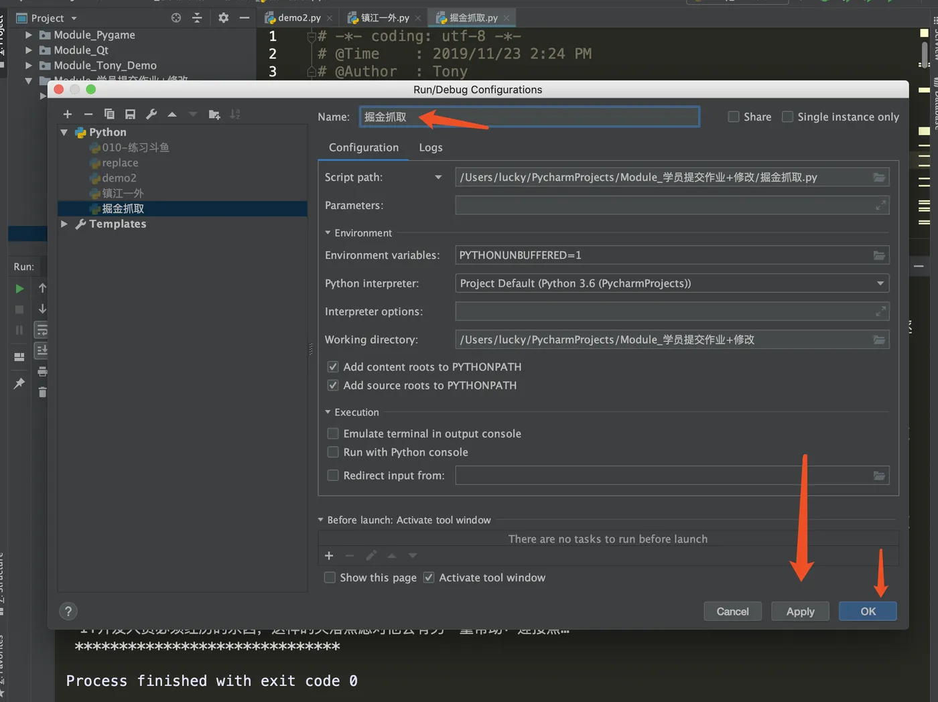Collapse all in Project panel

pos(197,18)
